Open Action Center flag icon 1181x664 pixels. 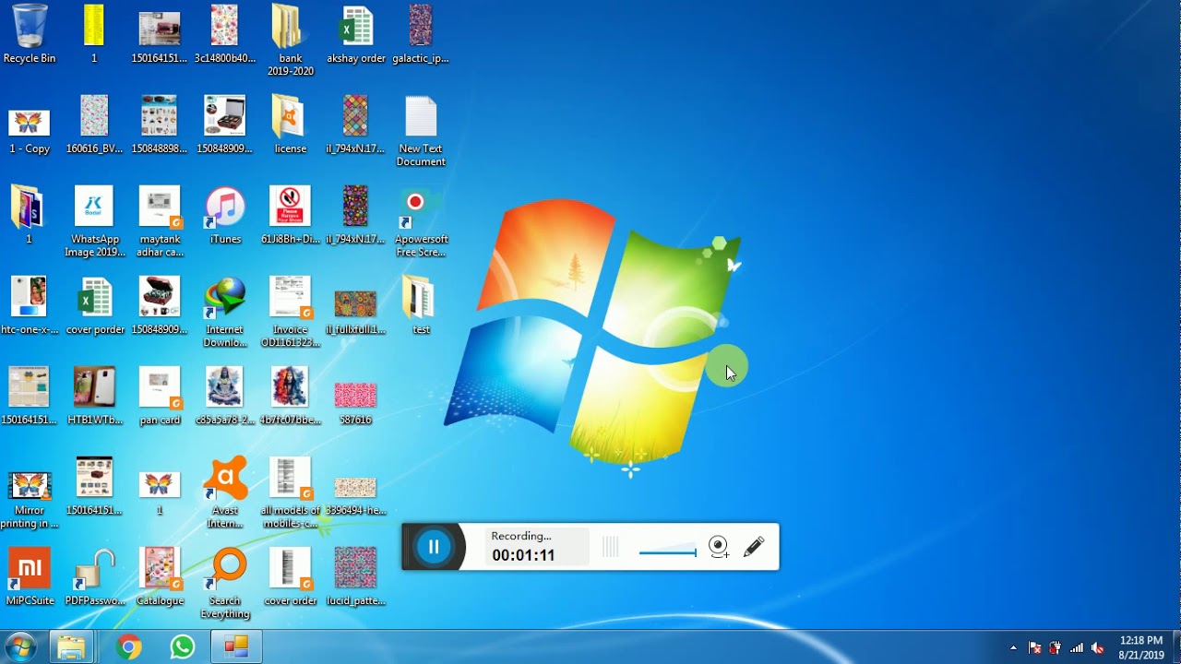(x=1034, y=647)
